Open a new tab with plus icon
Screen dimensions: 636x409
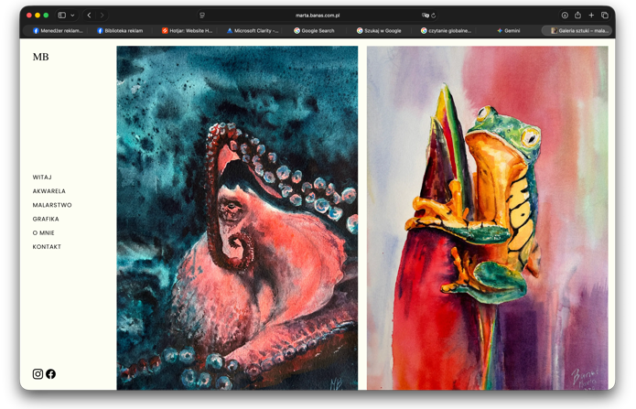[591, 16]
